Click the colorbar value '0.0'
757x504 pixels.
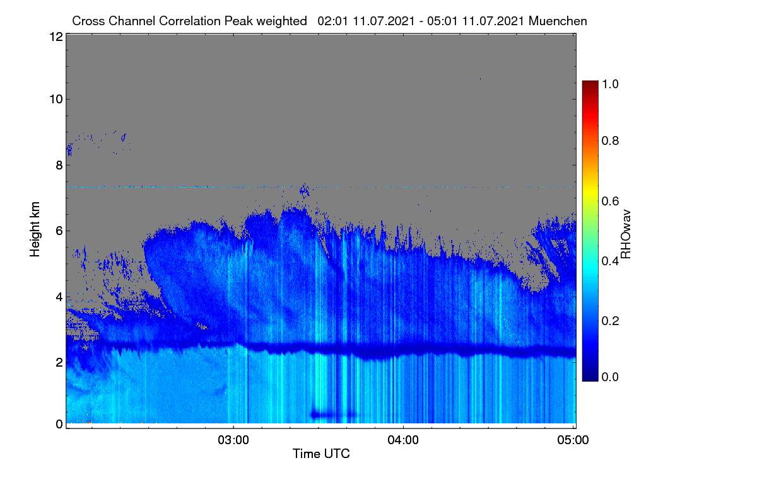(611, 377)
